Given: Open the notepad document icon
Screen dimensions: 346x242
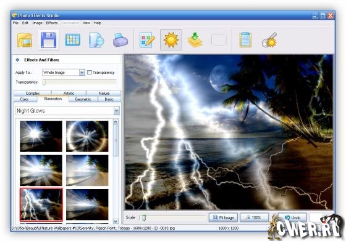Looking at the screenshot, I should (x=245, y=40).
